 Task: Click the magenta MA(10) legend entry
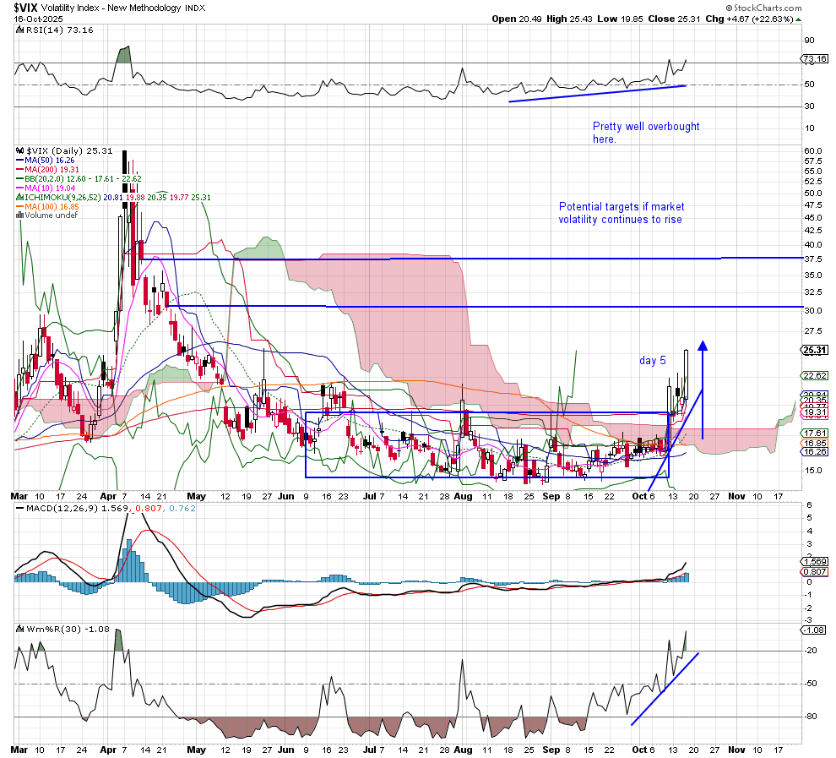tap(42, 187)
